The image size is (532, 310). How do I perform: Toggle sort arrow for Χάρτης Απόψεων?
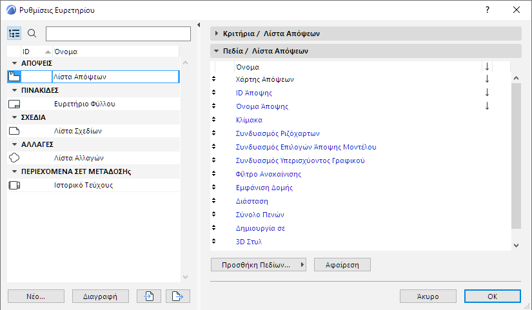(x=488, y=79)
